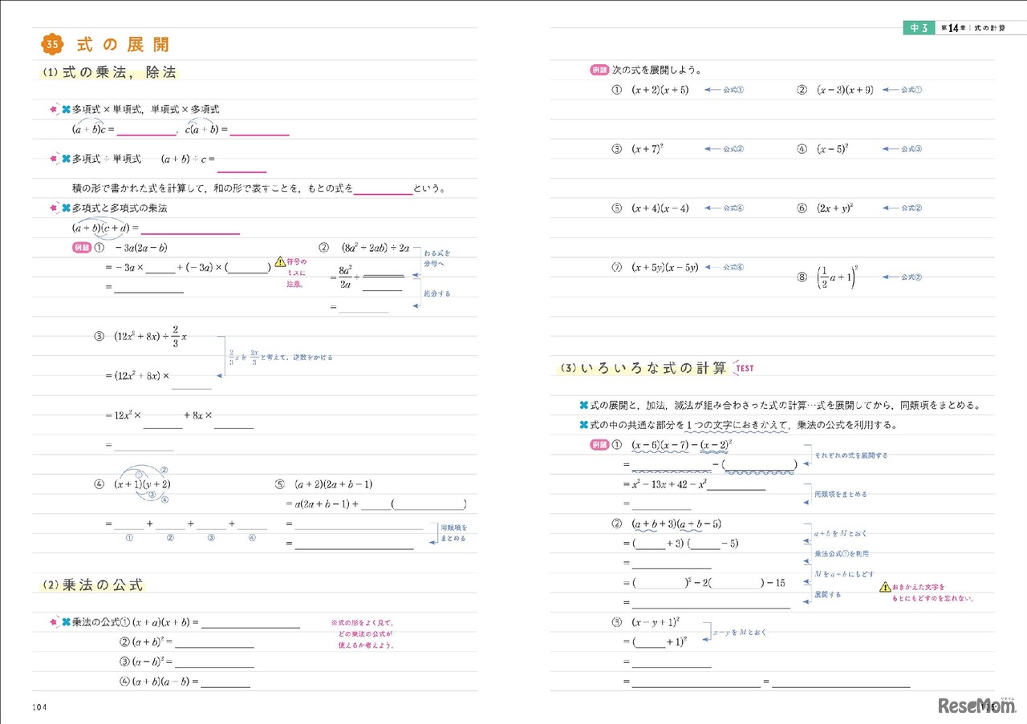Click the problem (a+b+3)(a+b−5)
Image resolution: width=1027 pixels, height=724 pixels.
(677, 524)
